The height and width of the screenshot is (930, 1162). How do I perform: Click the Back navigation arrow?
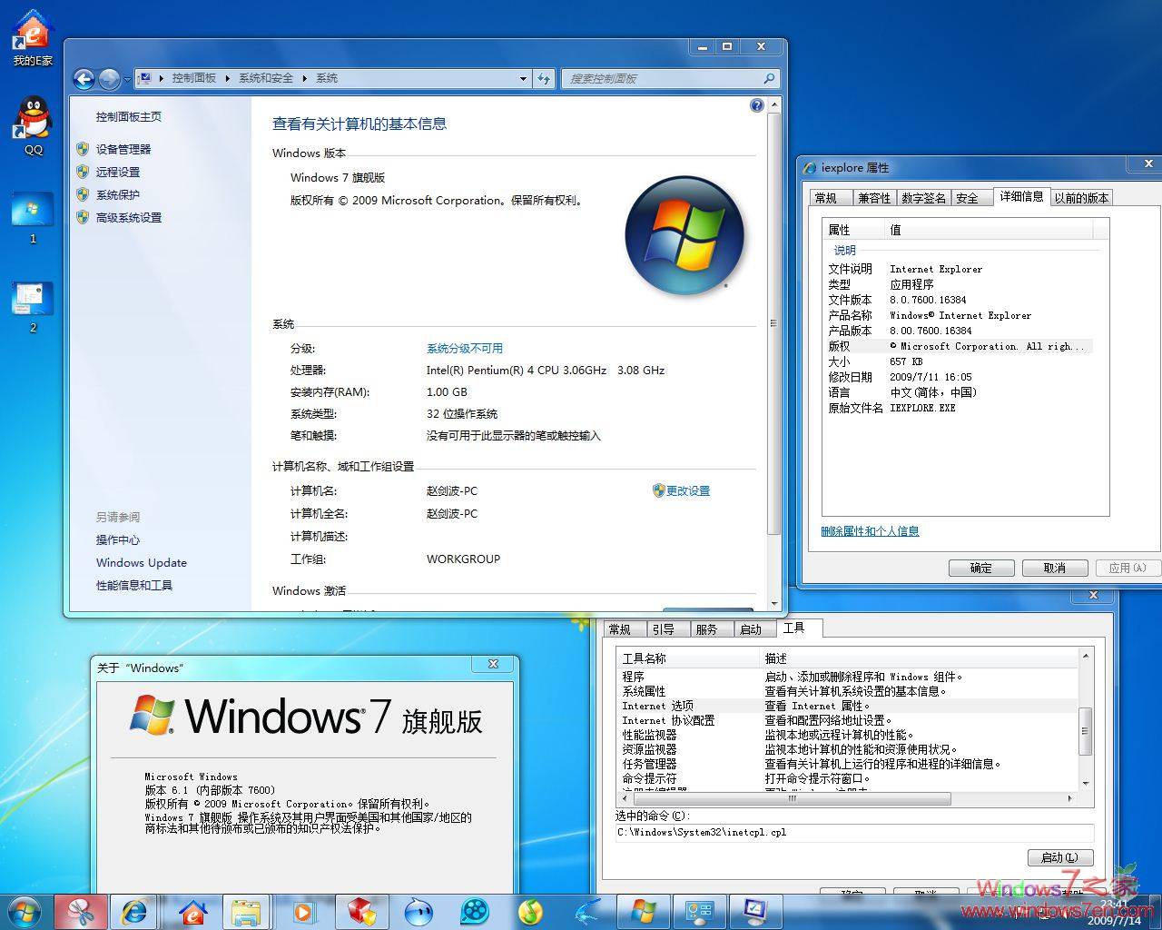click(x=84, y=79)
